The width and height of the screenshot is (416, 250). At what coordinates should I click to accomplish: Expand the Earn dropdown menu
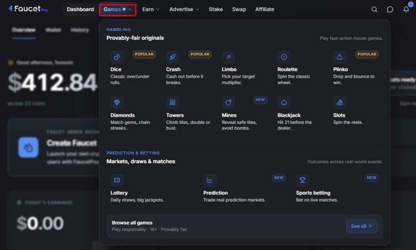pos(151,9)
